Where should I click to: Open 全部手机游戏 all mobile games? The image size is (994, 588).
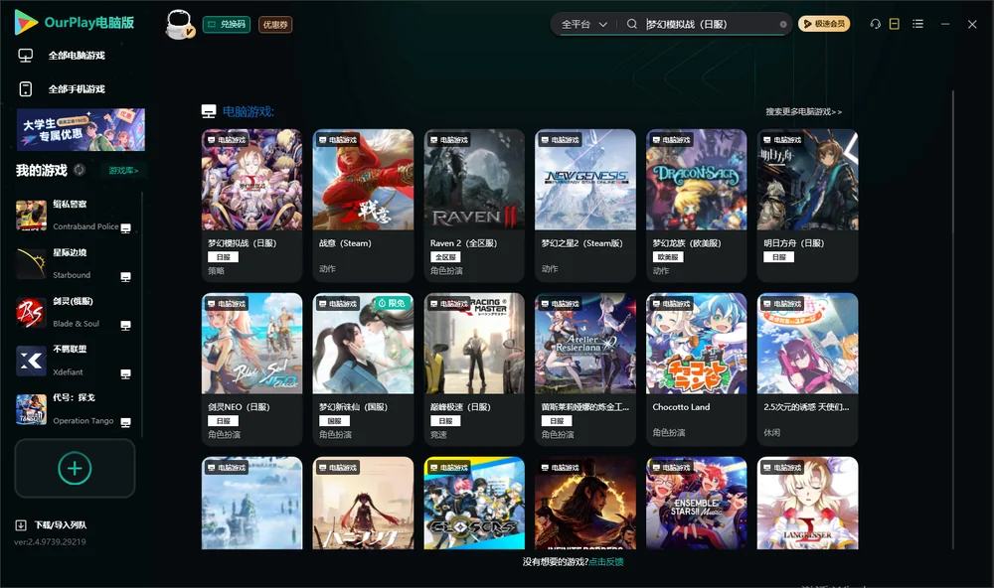62,89
